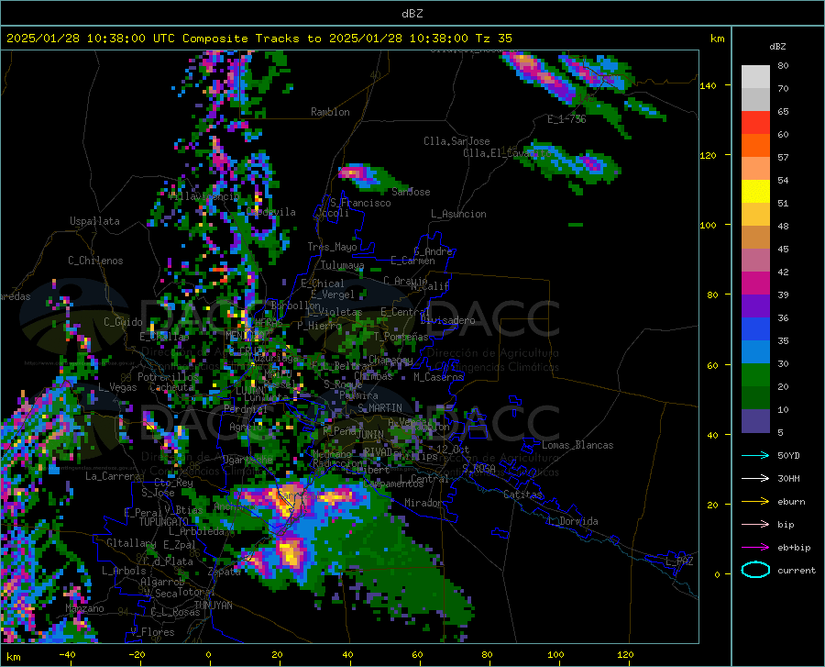Click the Mirador place label
Viewport: 825px width, 667px height.
[423, 503]
